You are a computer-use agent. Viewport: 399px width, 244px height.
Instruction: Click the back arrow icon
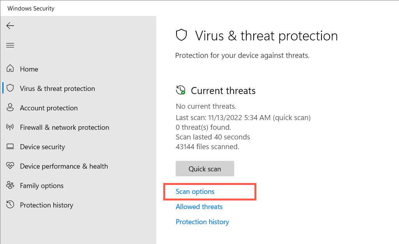coord(10,26)
